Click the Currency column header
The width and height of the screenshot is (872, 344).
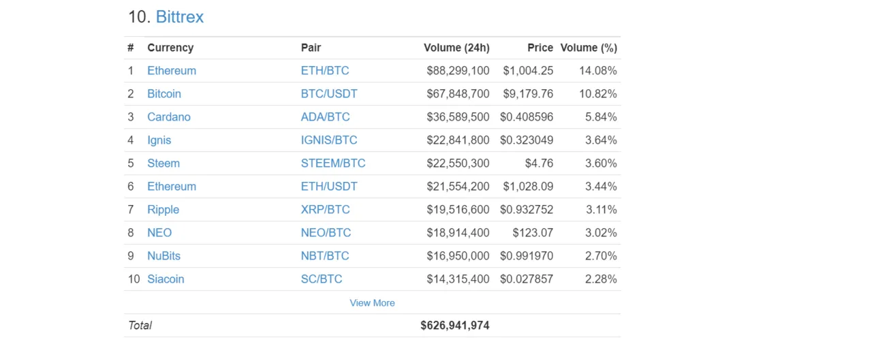coord(170,48)
